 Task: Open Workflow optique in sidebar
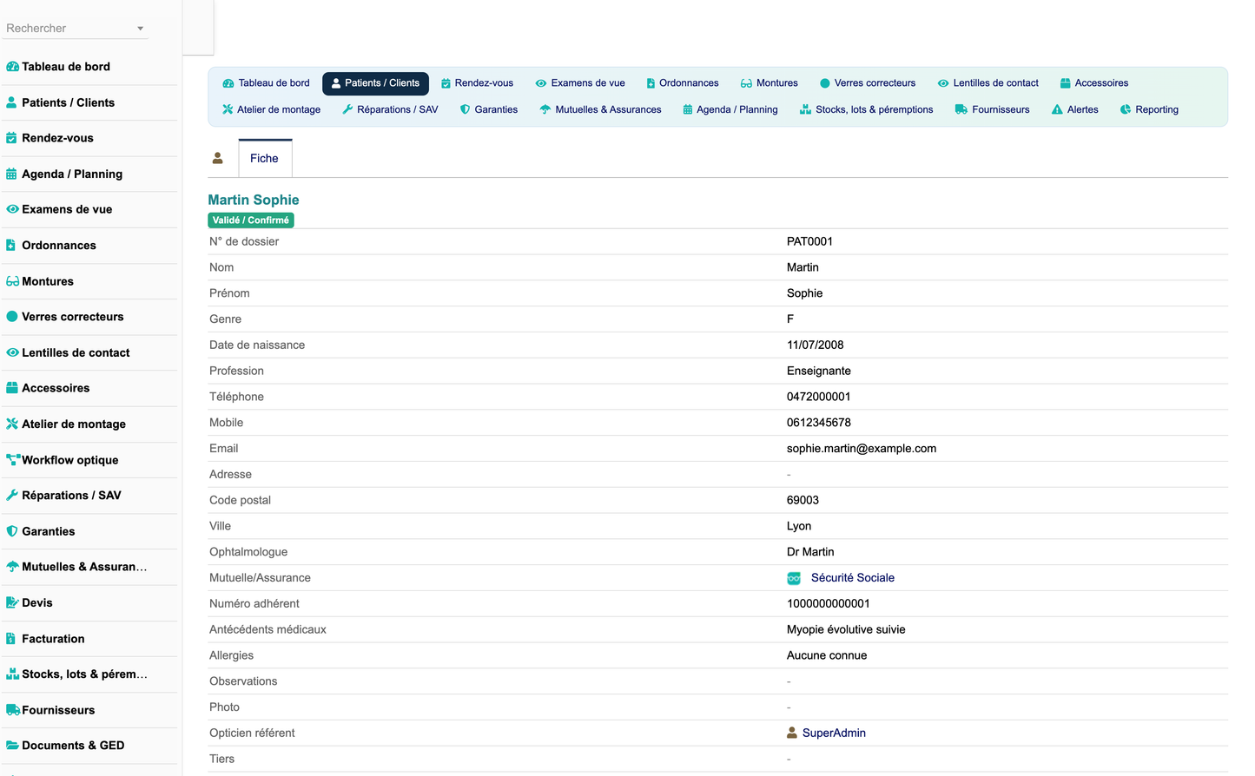70,460
